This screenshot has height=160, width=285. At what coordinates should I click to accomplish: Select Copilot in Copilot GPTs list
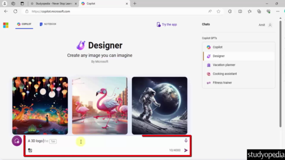[x=239, y=47]
